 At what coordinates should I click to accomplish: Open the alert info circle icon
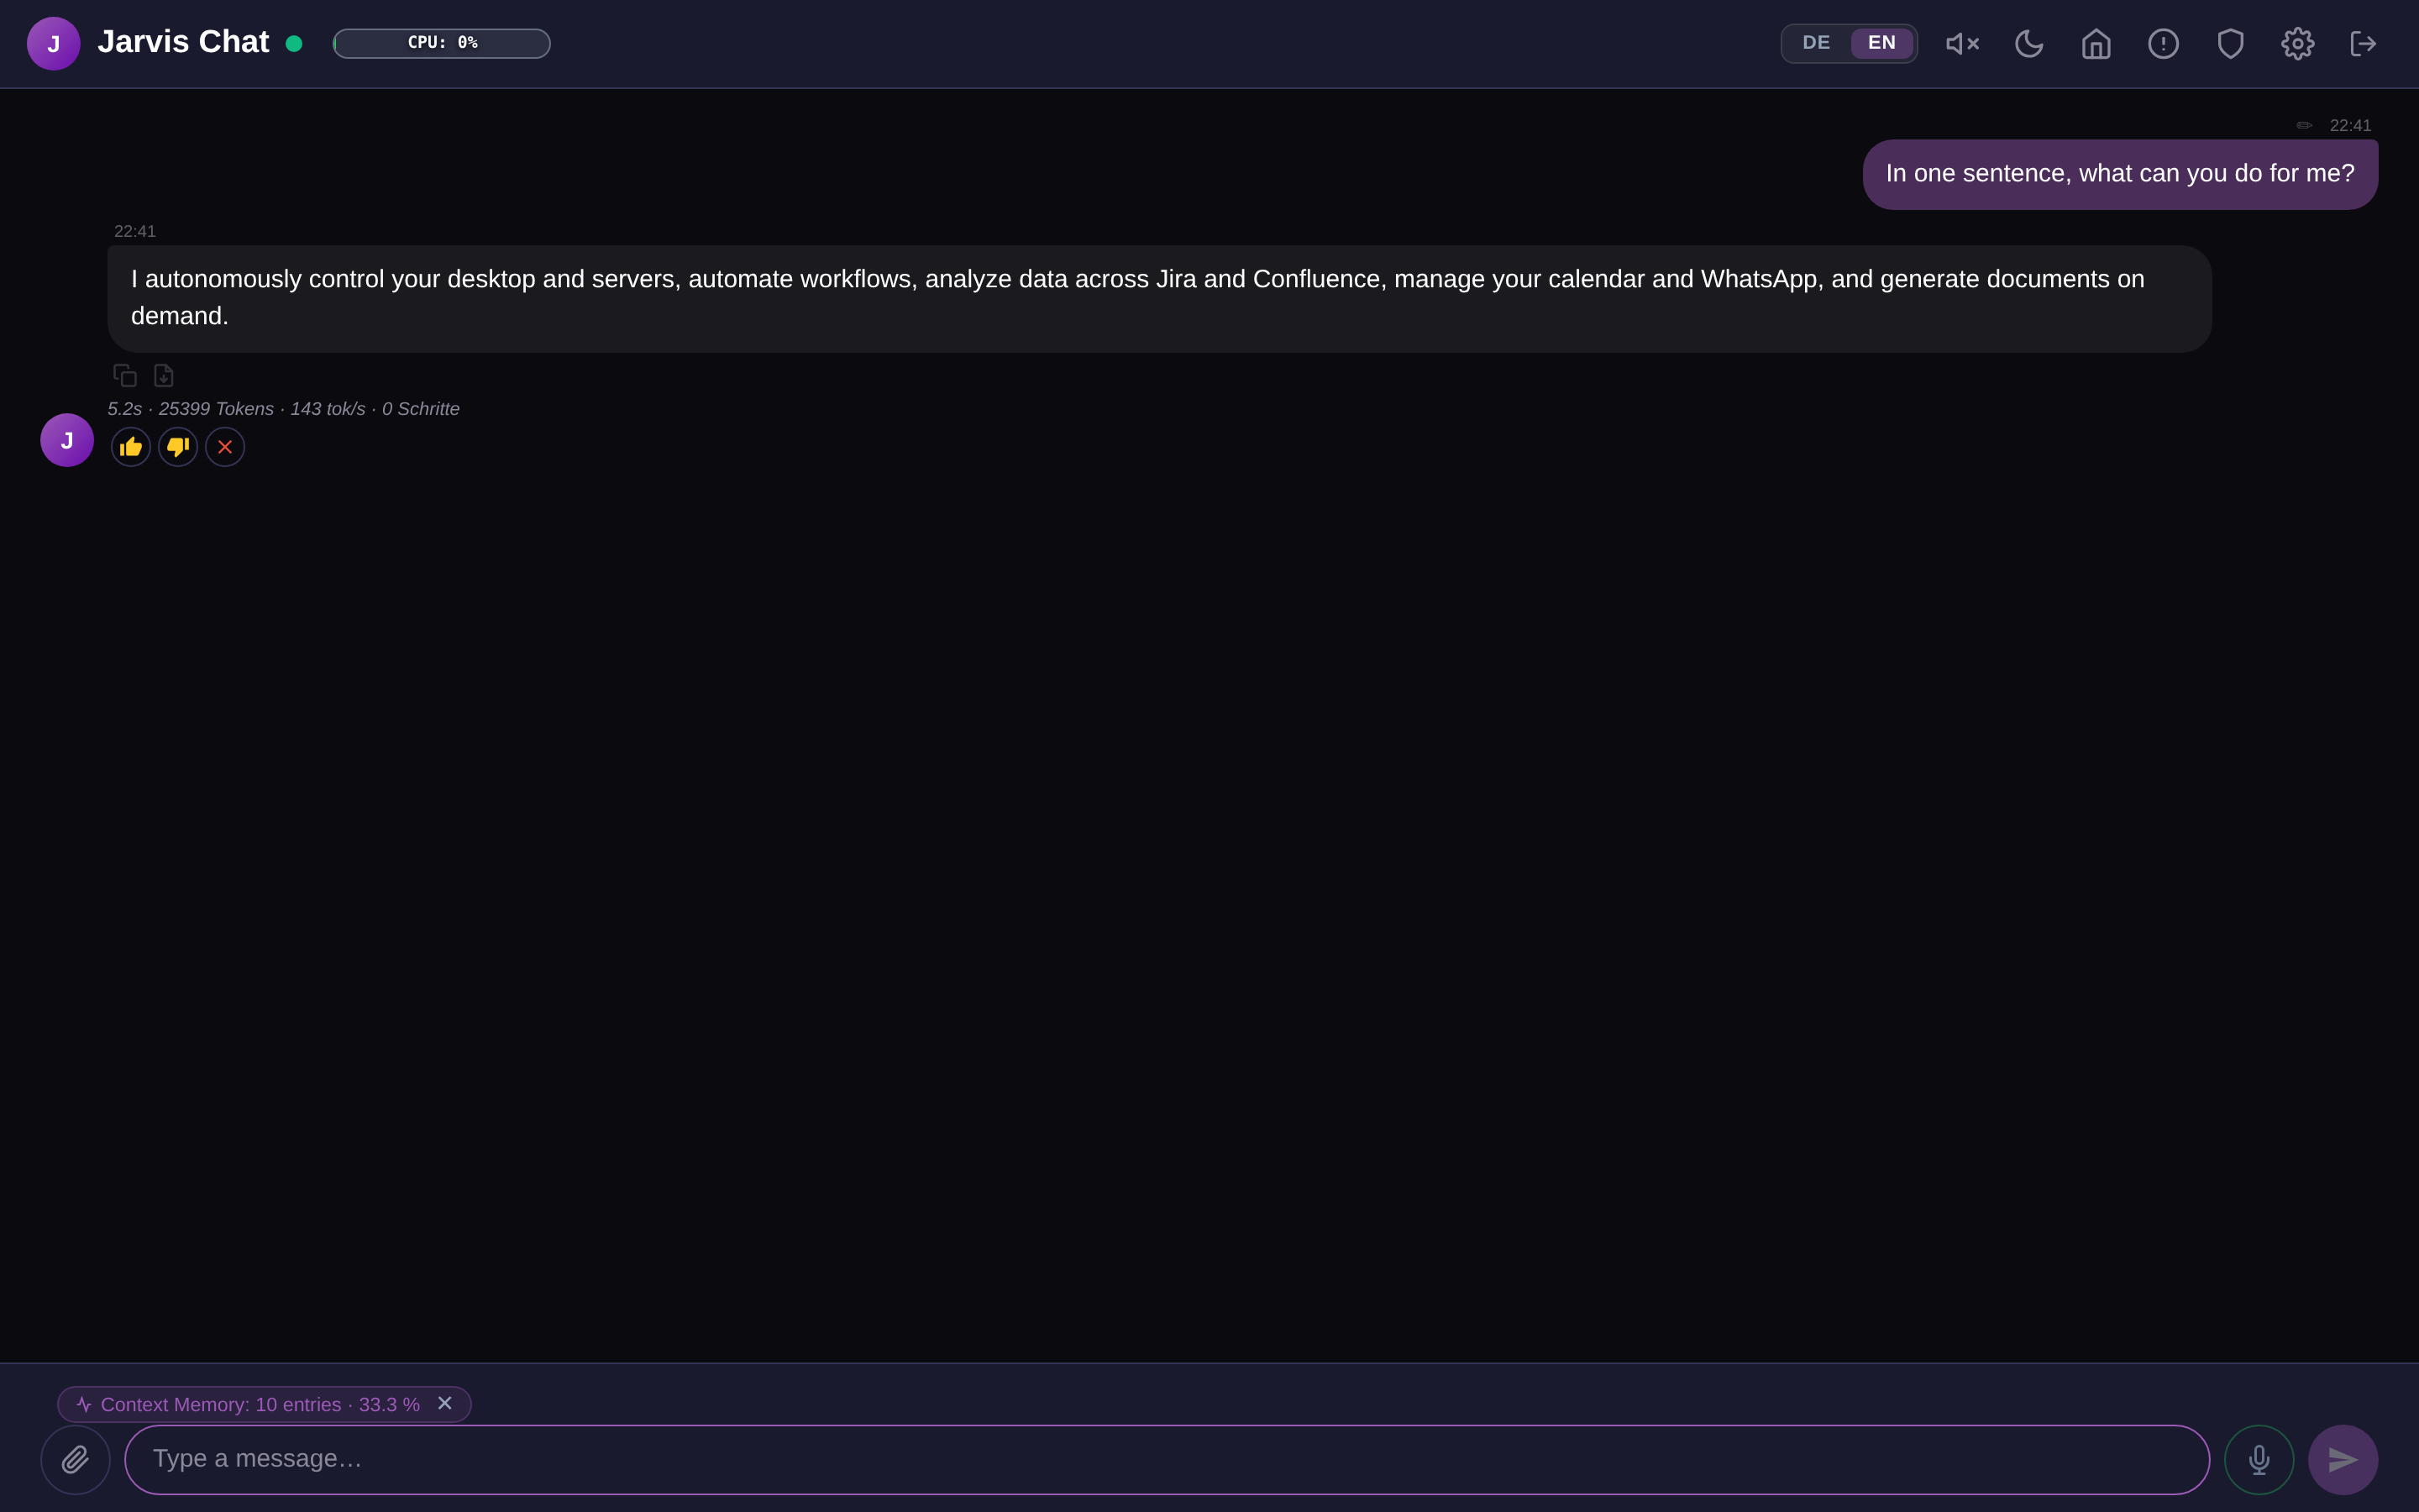pos(2163,44)
